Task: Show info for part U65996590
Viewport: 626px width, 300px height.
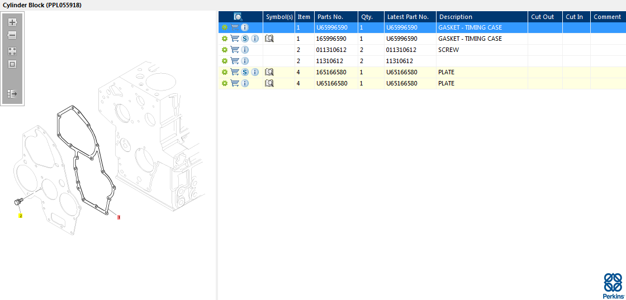Action: click(245, 27)
